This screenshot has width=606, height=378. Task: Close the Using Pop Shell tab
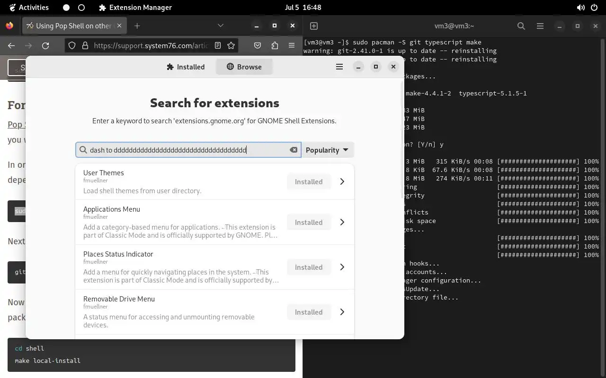click(x=119, y=26)
